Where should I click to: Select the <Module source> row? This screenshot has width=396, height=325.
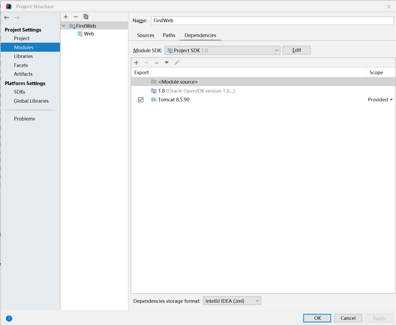point(263,82)
